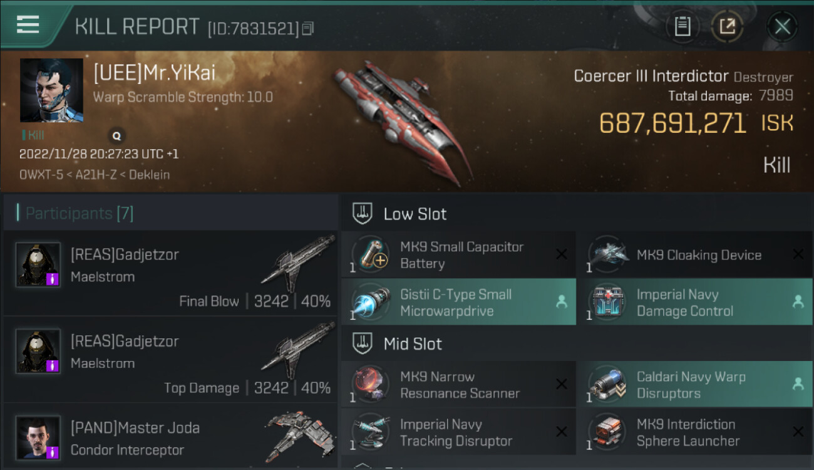The image size is (814, 470).
Task: Open the Participants [7] tab
Action: (79, 213)
